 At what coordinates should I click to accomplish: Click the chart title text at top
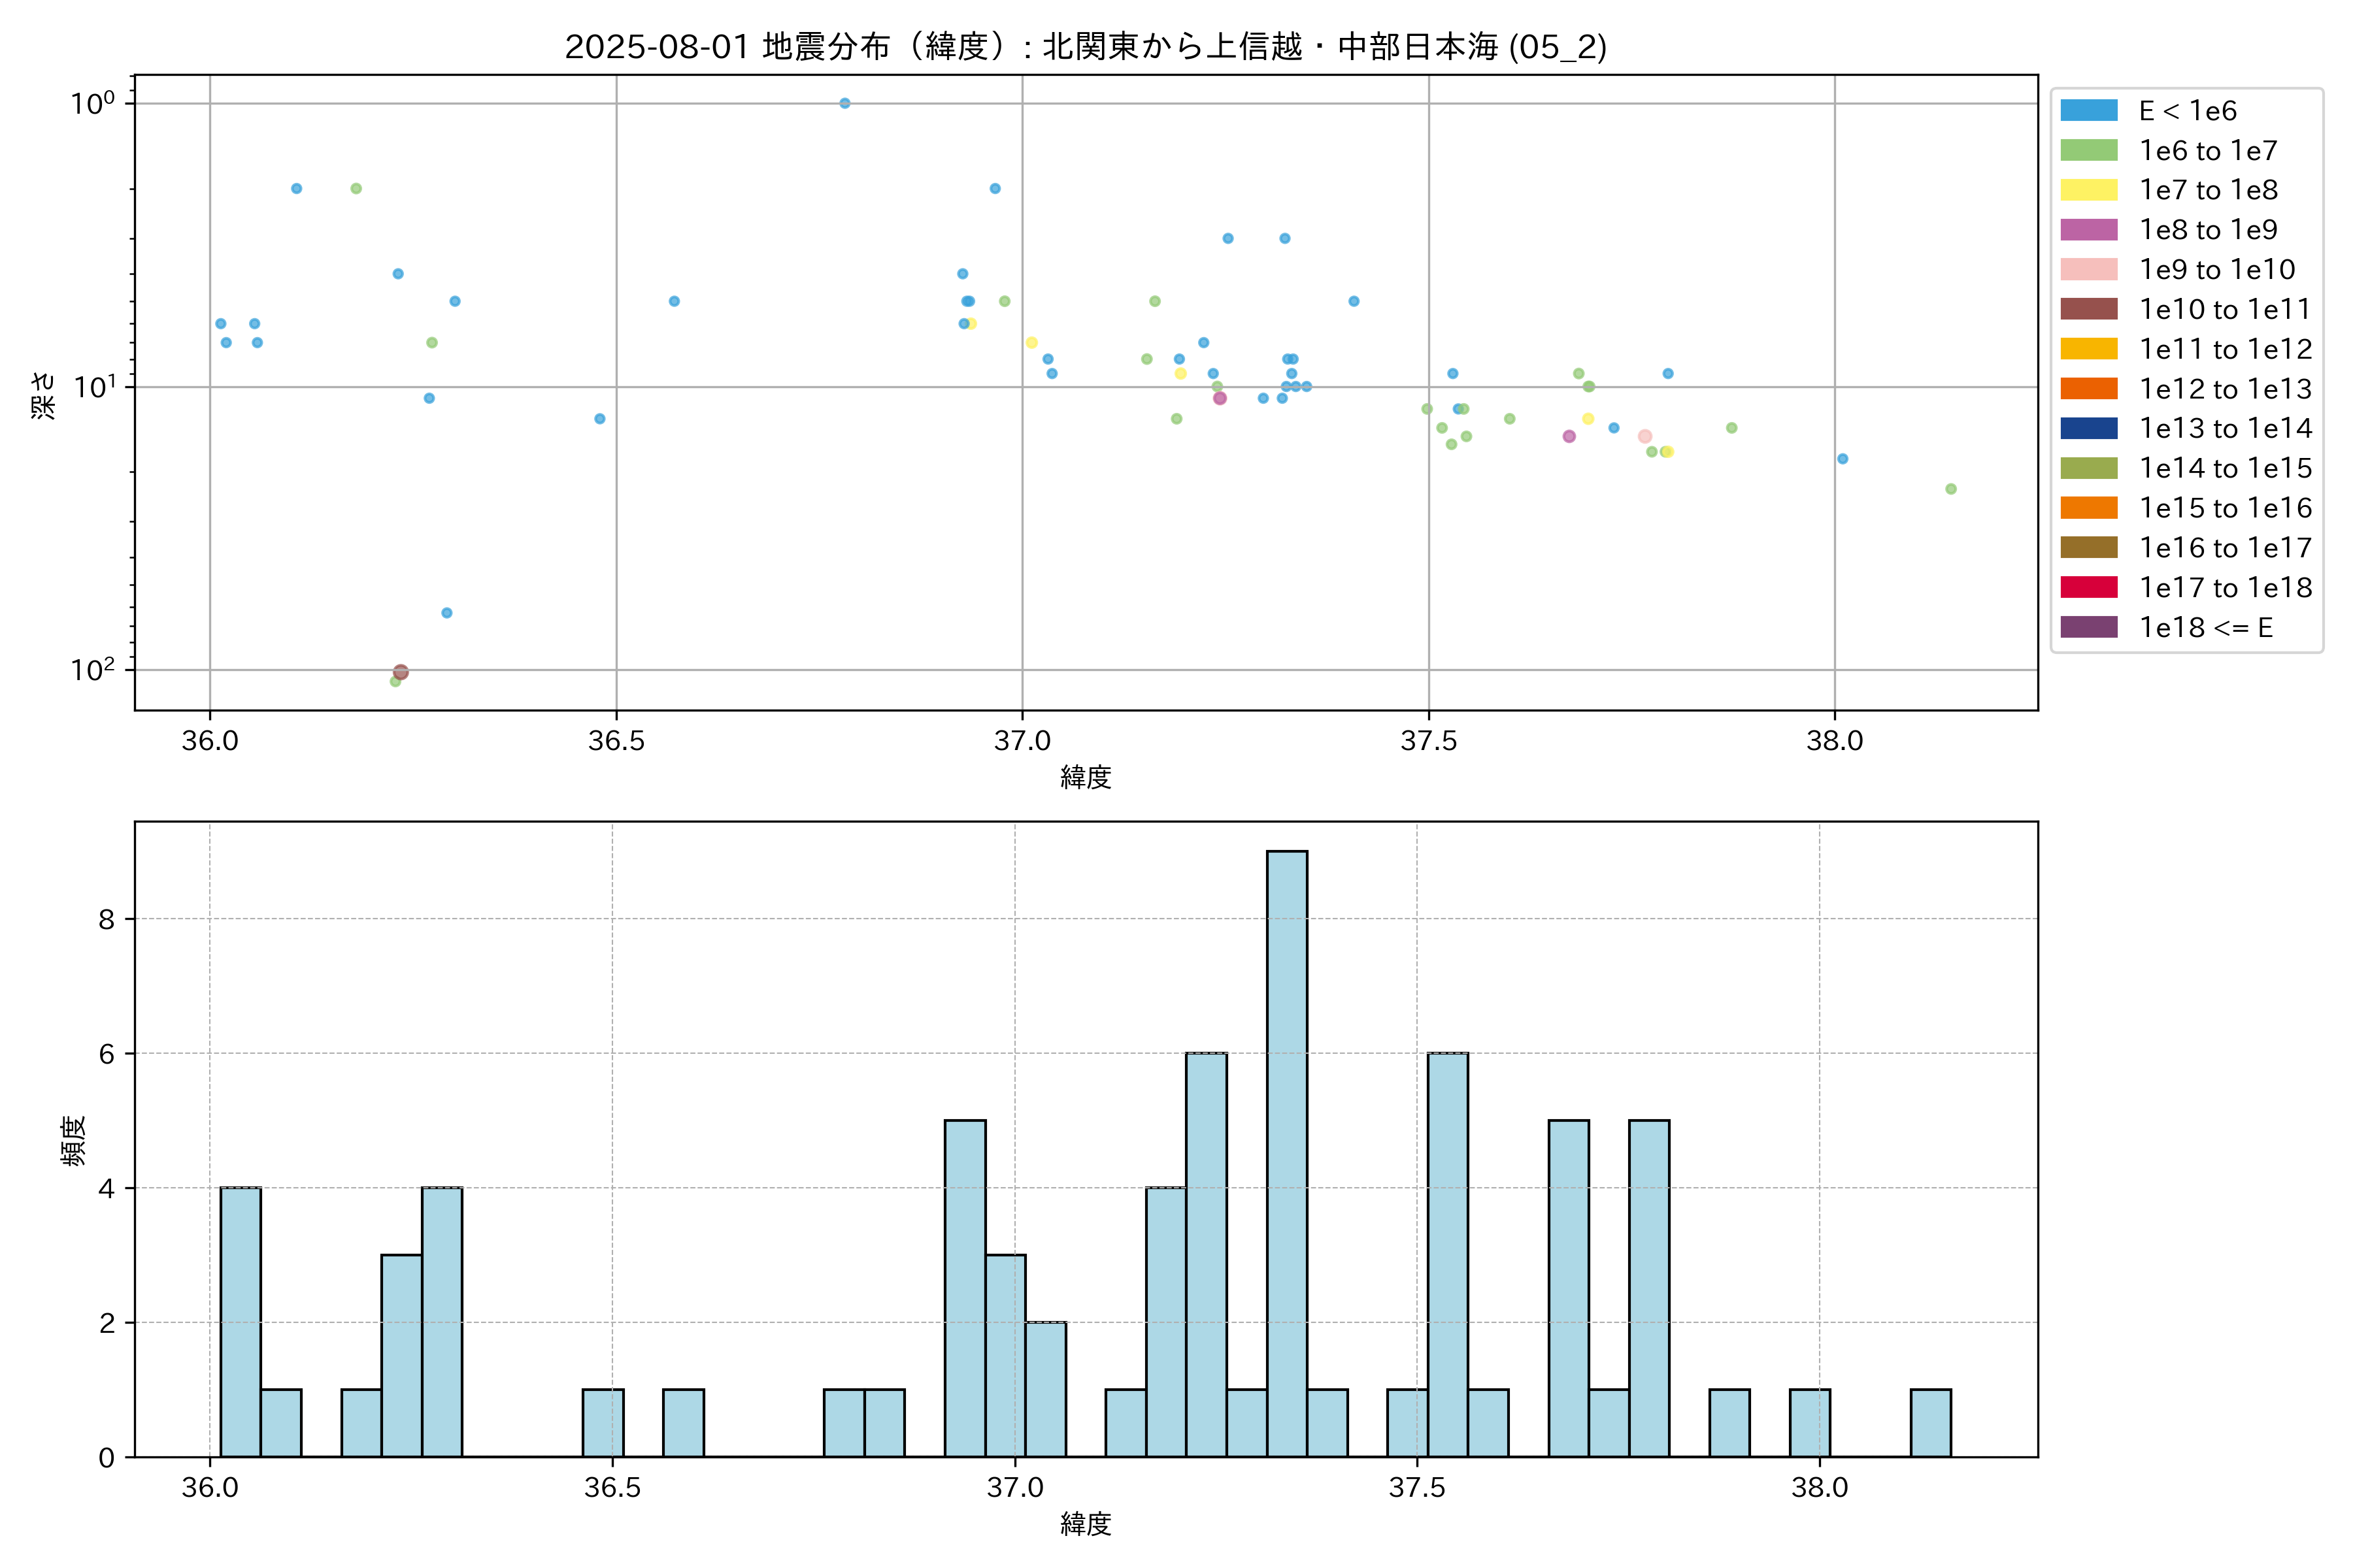(1086, 46)
